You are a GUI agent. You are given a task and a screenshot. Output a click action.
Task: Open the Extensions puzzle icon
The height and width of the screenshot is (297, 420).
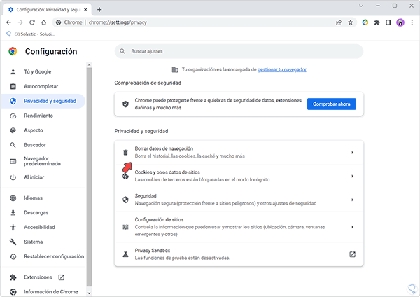[x=377, y=22]
